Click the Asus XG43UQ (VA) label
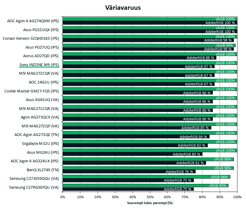This screenshot has width=246, height=210. (x=42, y=100)
